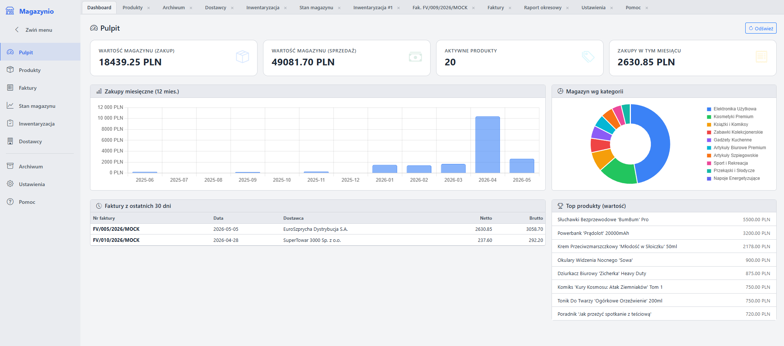This screenshot has width=784, height=346.
Task: Toggle Gadżety Kuchenne legend entry
Action: coord(729,140)
